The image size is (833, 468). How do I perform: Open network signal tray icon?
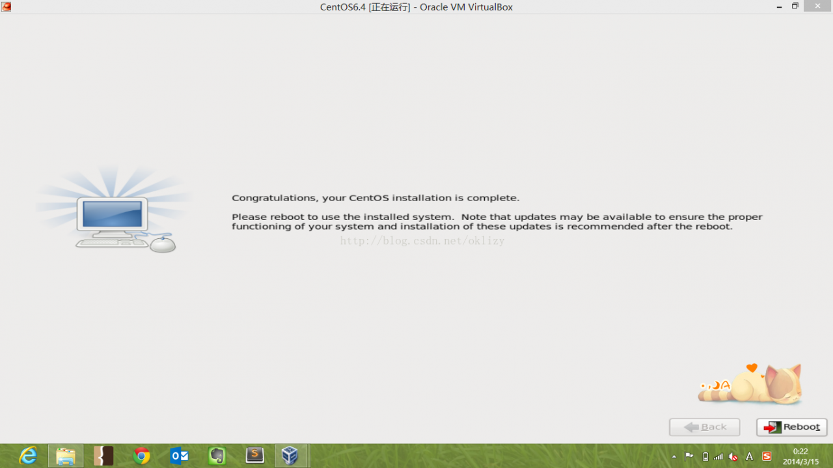pyautogui.click(x=718, y=457)
